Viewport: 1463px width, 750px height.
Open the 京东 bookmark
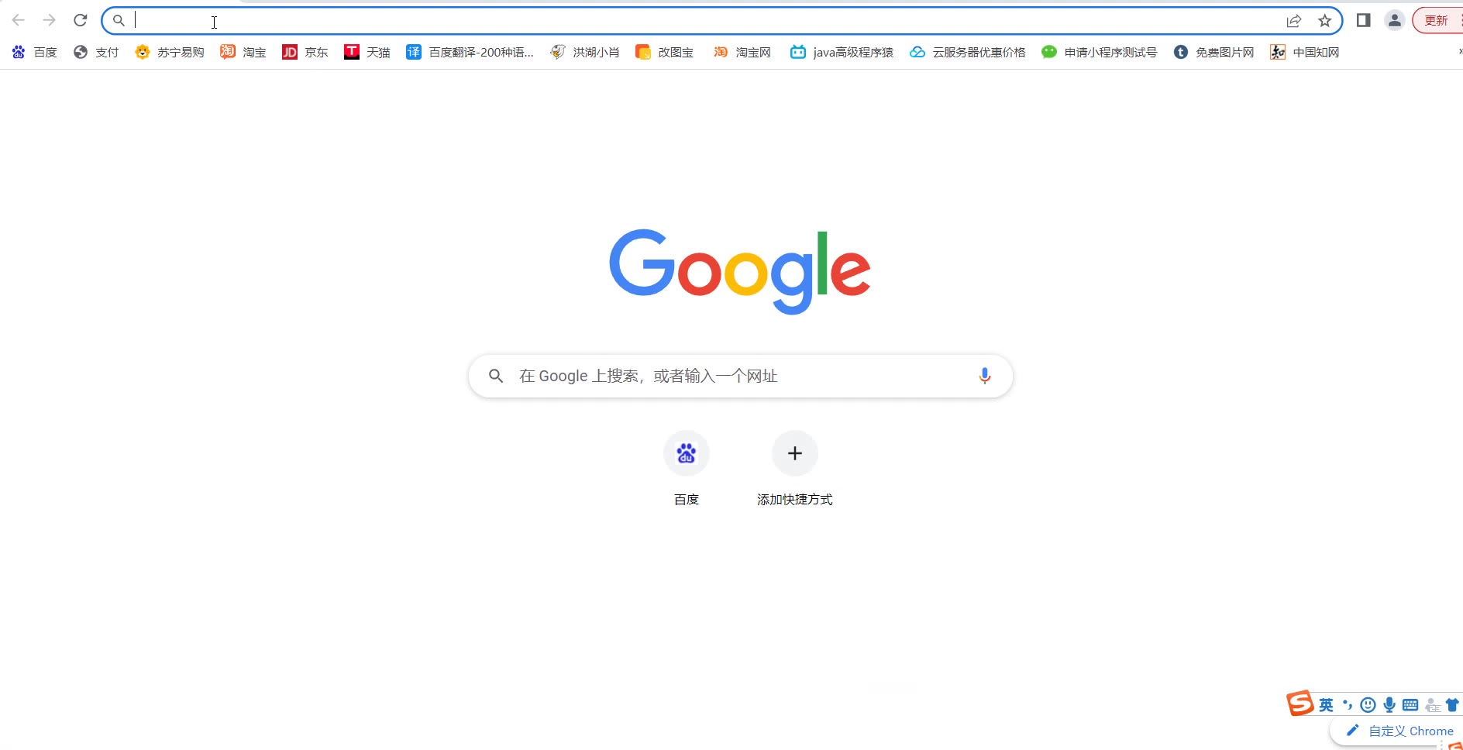pyautogui.click(x=305, y=52)
